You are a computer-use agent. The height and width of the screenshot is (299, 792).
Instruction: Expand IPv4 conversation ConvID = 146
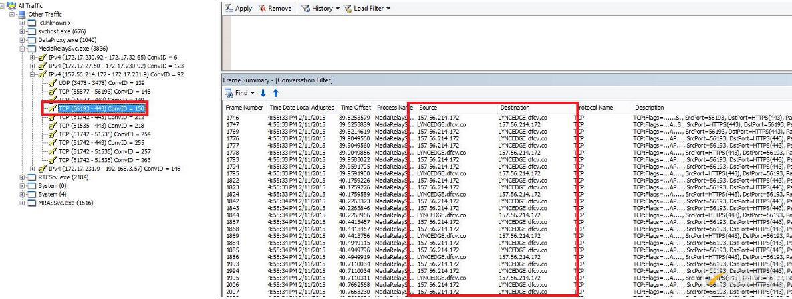(x=32, y=169)
